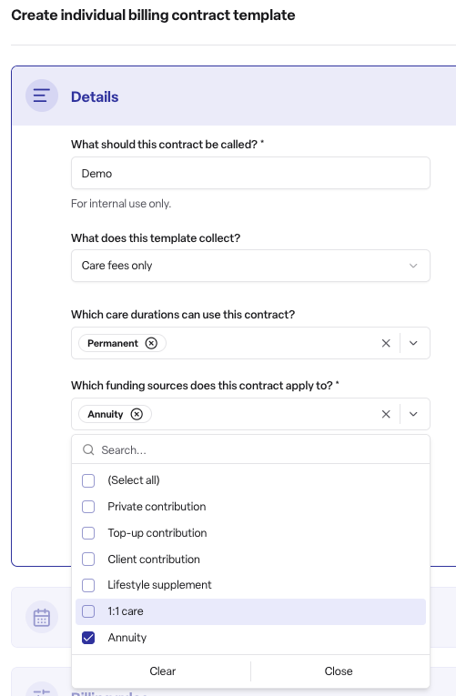Click the sliders icon for billing section

click(42, 691)
